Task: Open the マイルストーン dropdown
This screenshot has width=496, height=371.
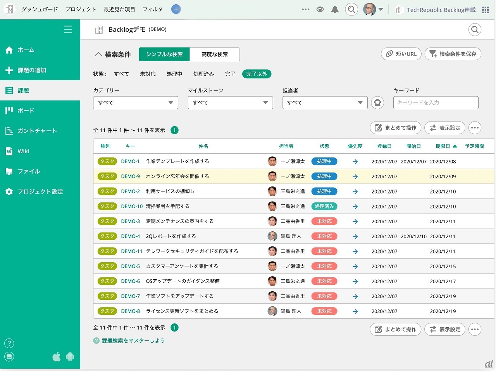Action: click(230, 103)
